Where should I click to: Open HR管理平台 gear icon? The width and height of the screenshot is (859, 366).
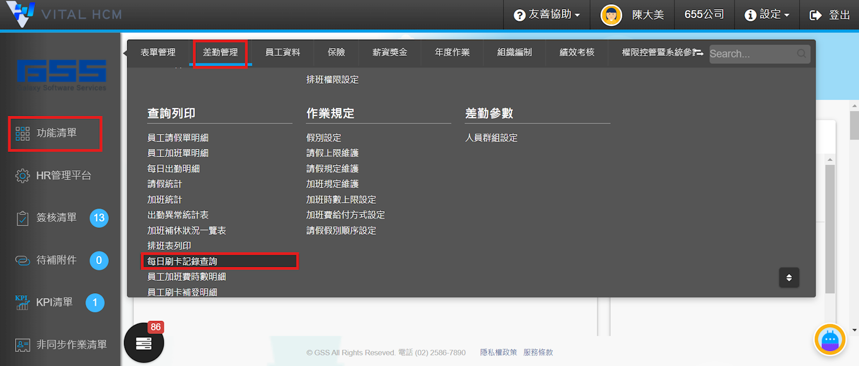tap(23, 176)
